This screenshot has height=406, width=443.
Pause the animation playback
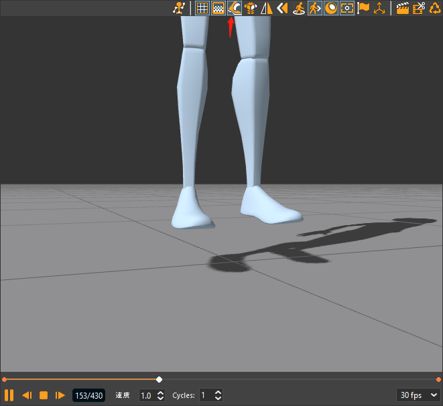coord(9,395)
